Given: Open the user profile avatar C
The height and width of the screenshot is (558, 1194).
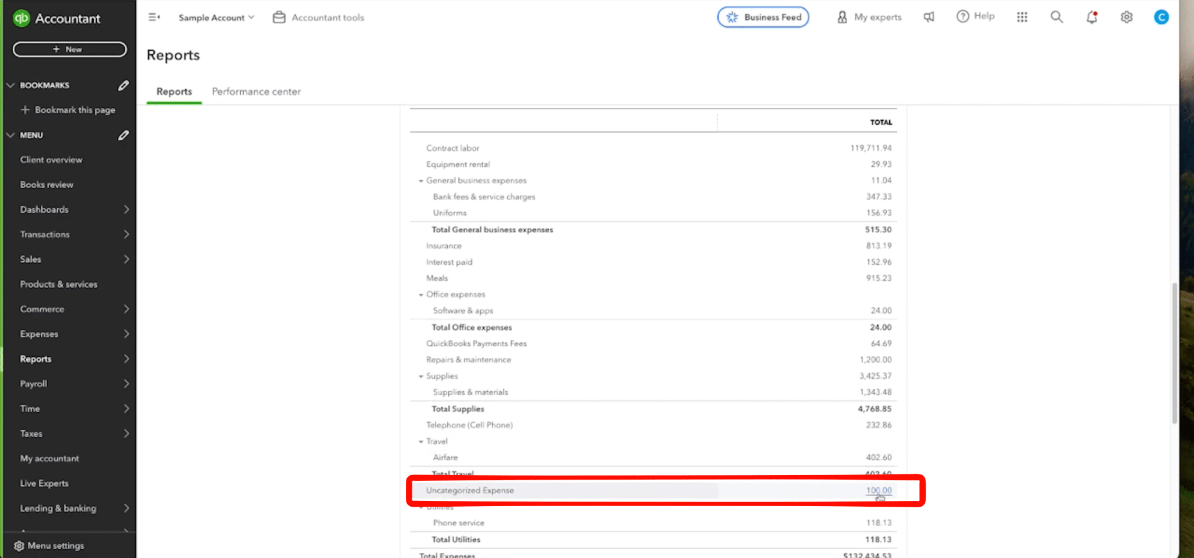Looking at the screenshot, I should (x=1161, y=17).
